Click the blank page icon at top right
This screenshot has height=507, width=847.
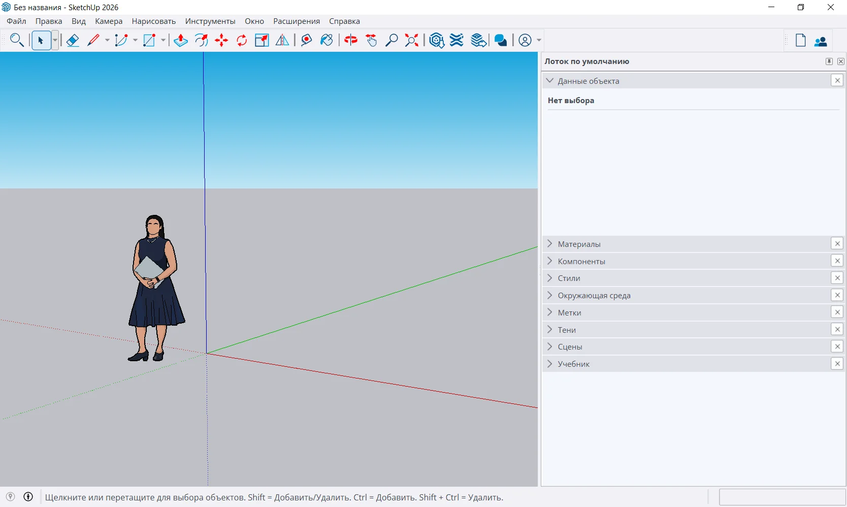[801, 40]
